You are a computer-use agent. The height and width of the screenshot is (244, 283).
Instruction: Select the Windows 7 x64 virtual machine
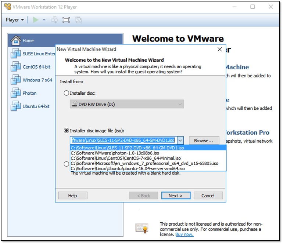click(32, 80)
